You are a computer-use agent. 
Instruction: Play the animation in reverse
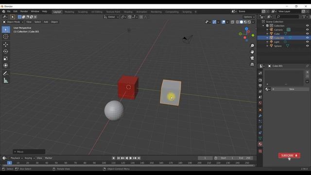(x=126, y=158)
